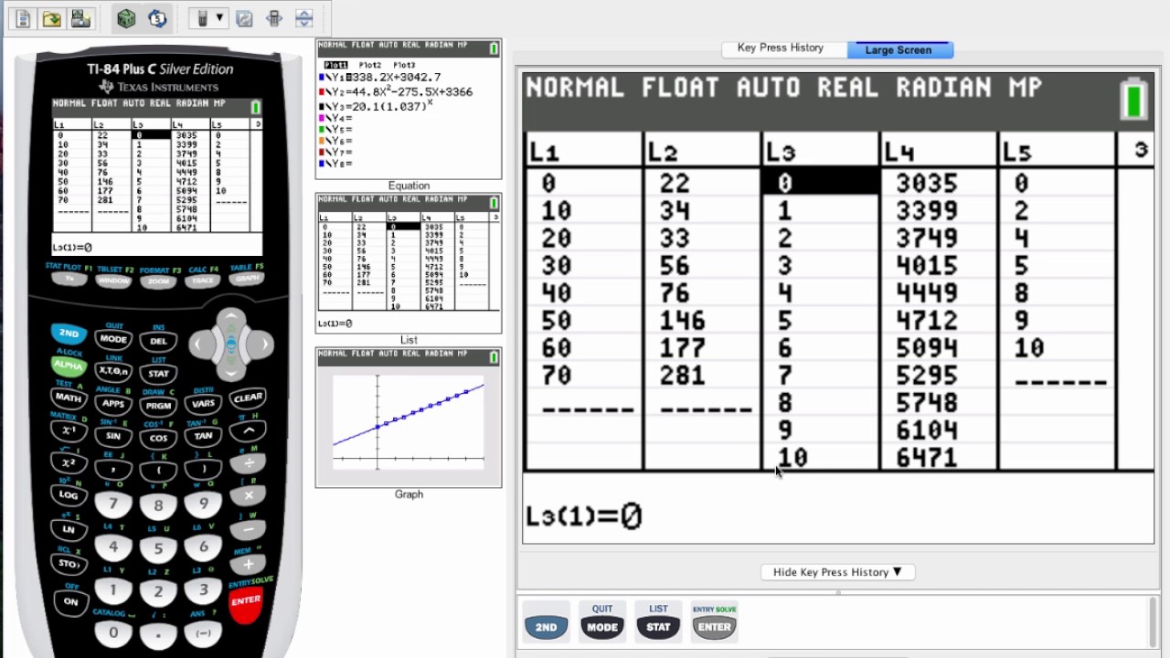Click the 6471 cell in L4 column
Viewport: 1170px width, 658px height.
(x=927, y=458)
